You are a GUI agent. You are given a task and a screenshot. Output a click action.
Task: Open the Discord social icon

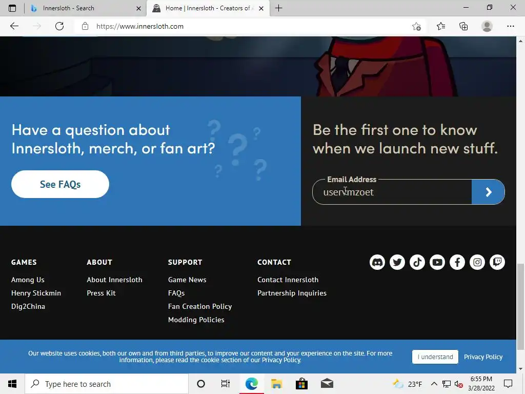[377, 262]
